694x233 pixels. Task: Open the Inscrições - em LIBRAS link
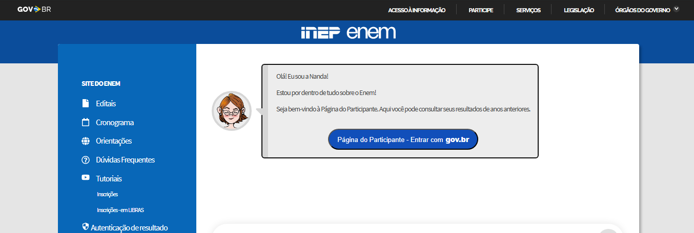(x=124, y=210)
